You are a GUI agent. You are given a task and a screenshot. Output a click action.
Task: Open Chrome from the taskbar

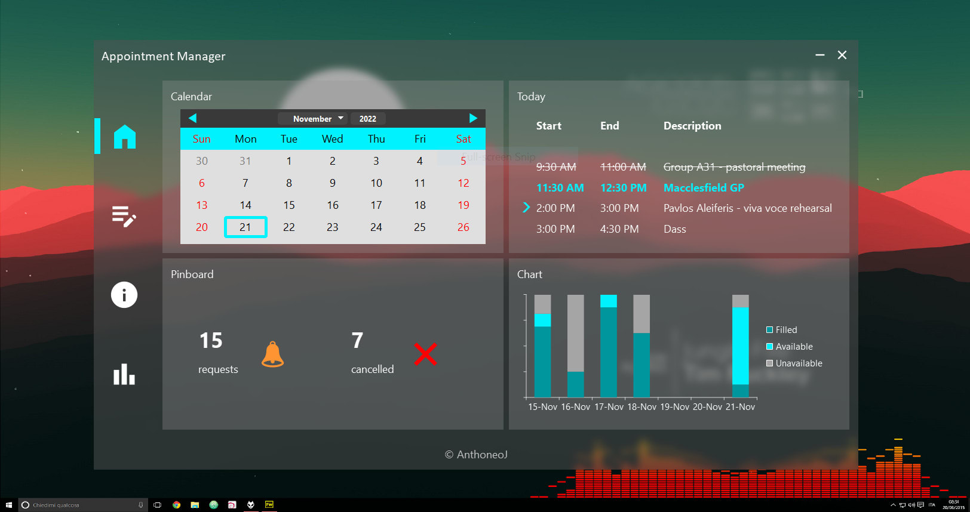(x=176, y=505)
